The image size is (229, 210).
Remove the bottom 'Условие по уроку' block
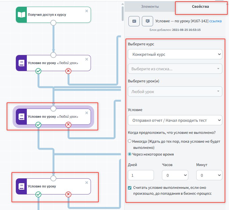pos(86,182)
